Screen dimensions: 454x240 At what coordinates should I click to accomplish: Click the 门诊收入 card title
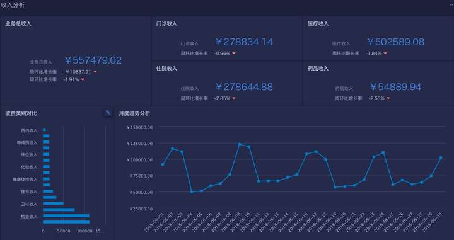(x=166, y=24)
